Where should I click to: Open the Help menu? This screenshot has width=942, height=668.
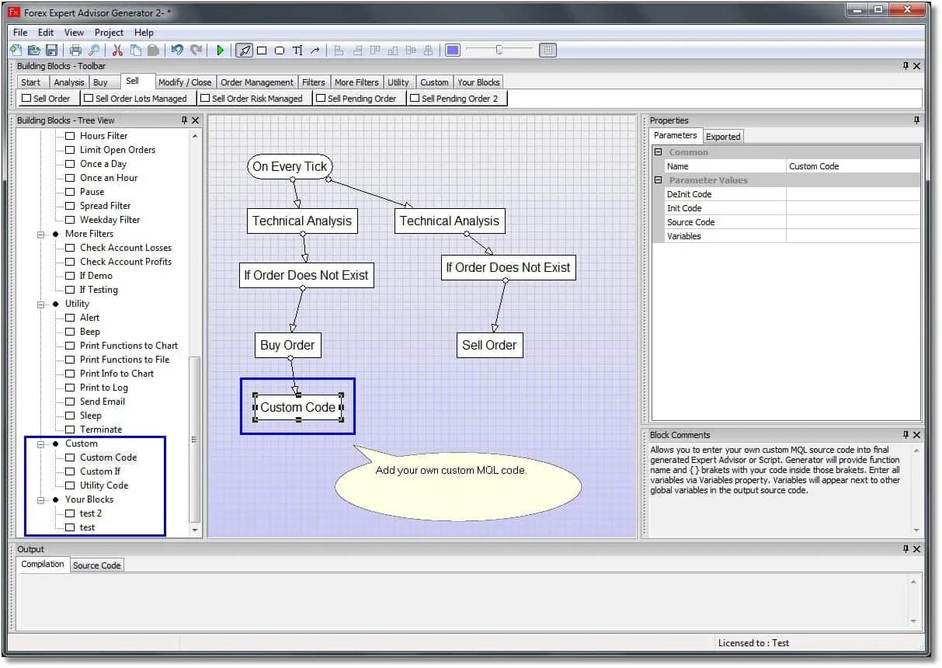coord(144,33)
